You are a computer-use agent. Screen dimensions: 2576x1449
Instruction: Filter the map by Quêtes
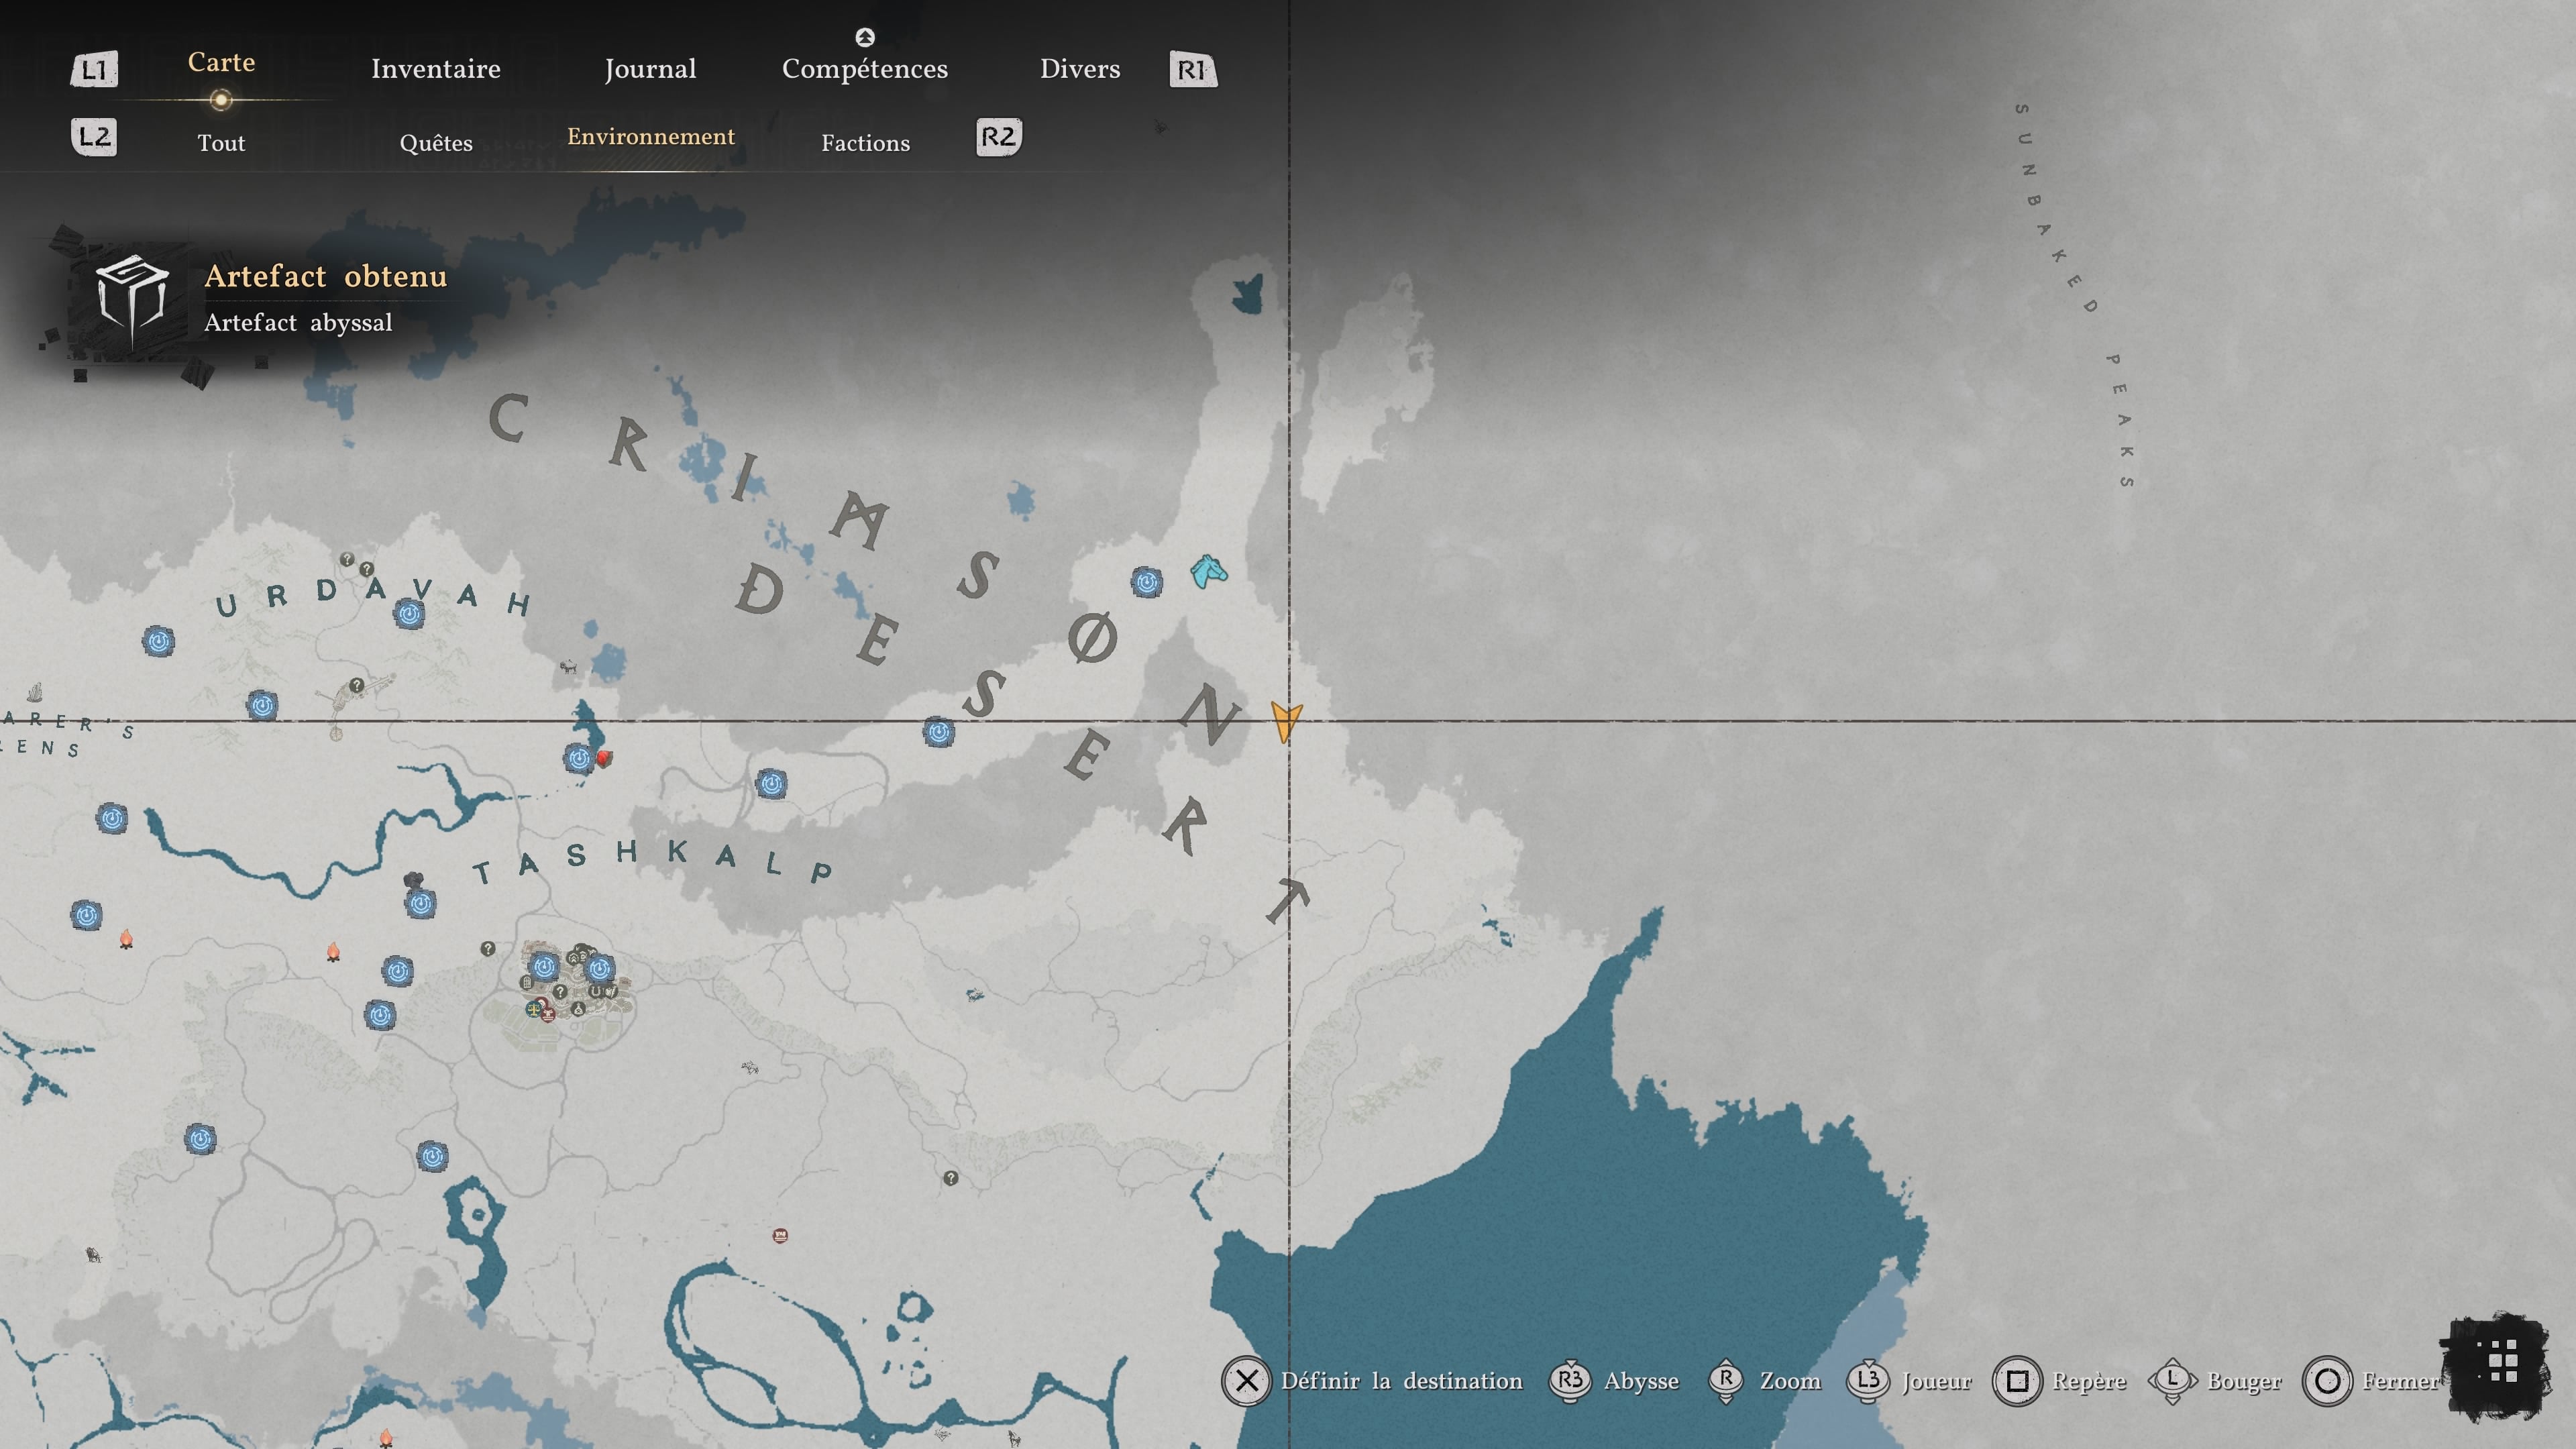[x=436, y=143]
